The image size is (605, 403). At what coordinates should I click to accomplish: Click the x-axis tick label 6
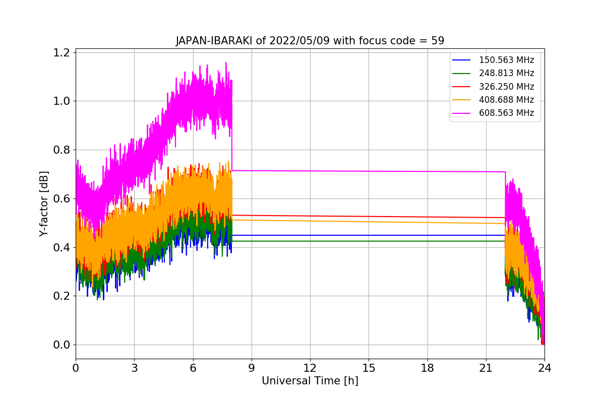[193, 368]
